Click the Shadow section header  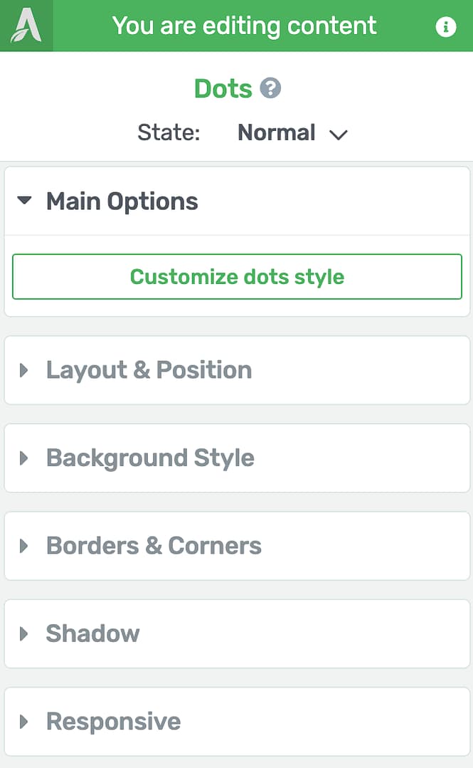(92, 633)
